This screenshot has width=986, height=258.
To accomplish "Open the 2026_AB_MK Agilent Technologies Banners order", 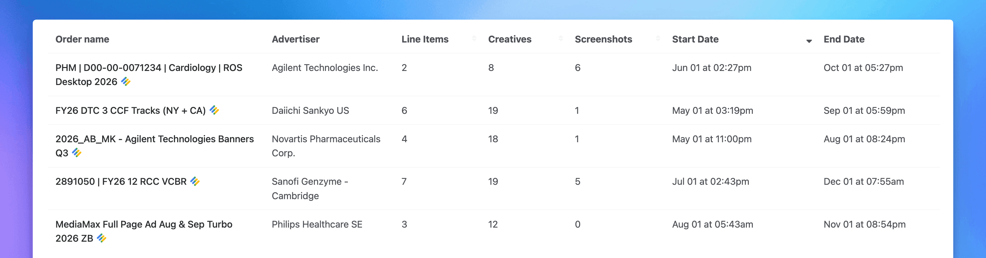I will coord(155,146).
